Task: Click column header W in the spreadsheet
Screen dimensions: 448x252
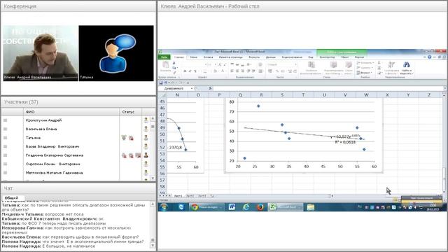Action: click(x=366, y=95)
